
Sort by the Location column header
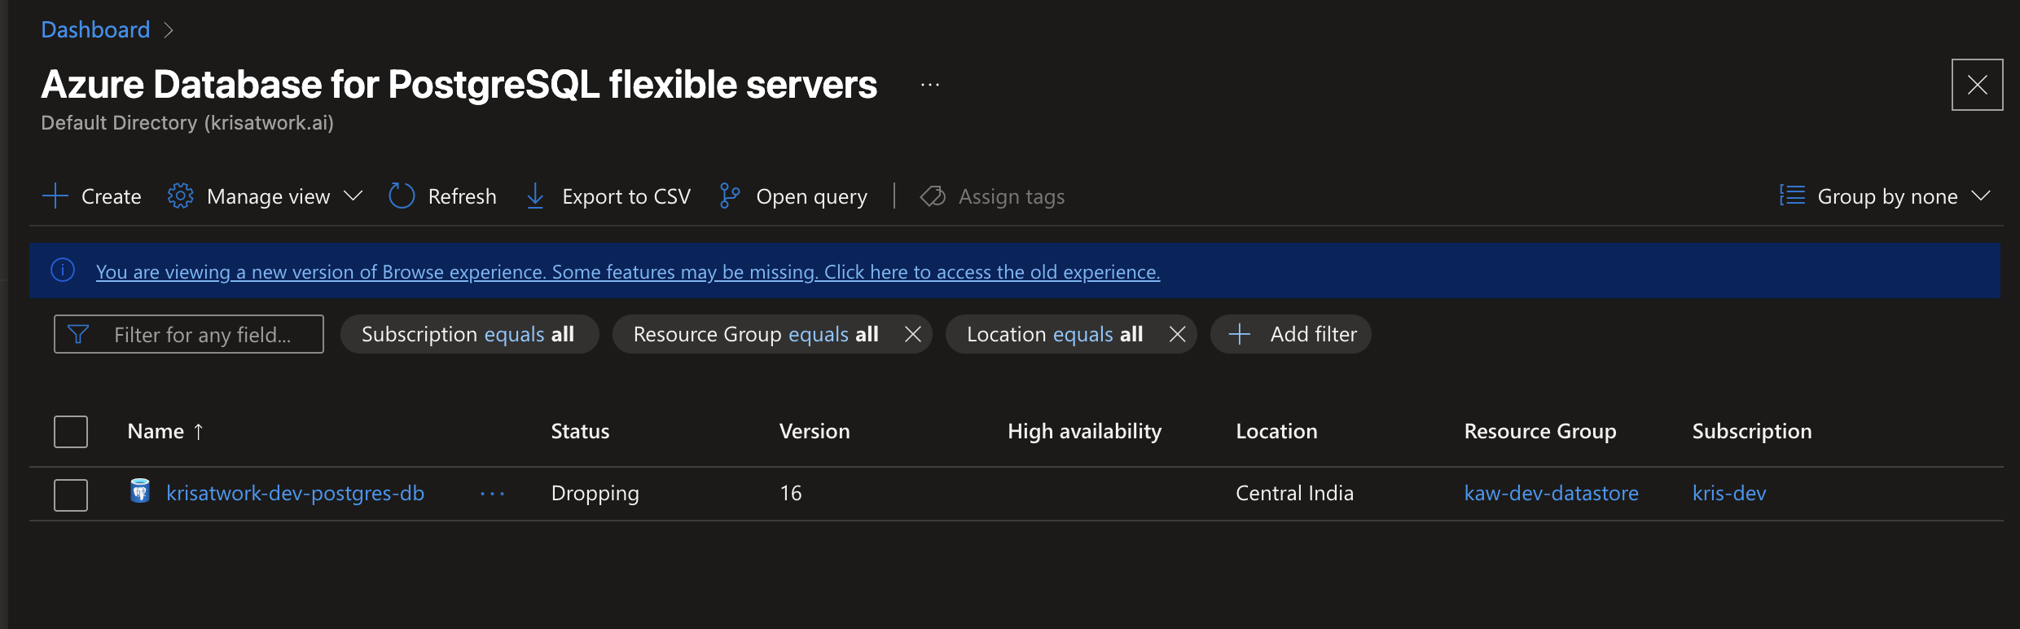tap(1276, 431)
